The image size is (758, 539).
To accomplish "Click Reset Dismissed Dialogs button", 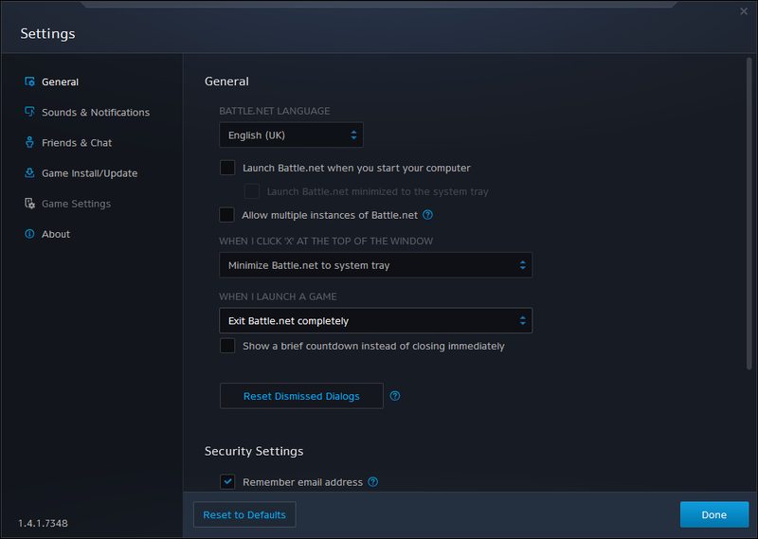I will click(x=301, y=396).
